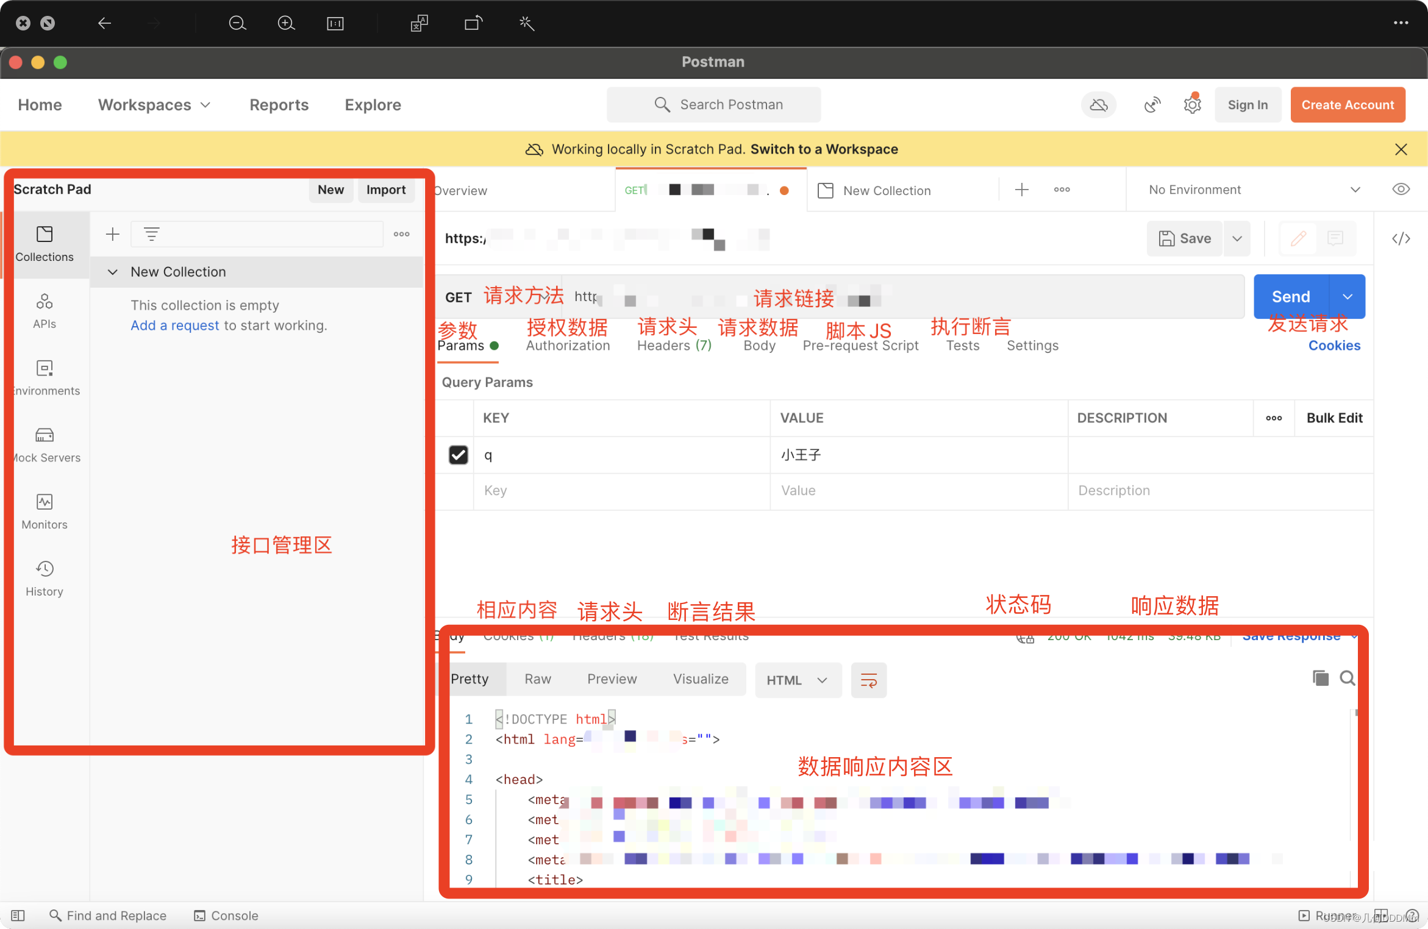Open the APIs sidebar section
Image resolution: width=1428 pixels, height=929 pixels.
point(45,310)
